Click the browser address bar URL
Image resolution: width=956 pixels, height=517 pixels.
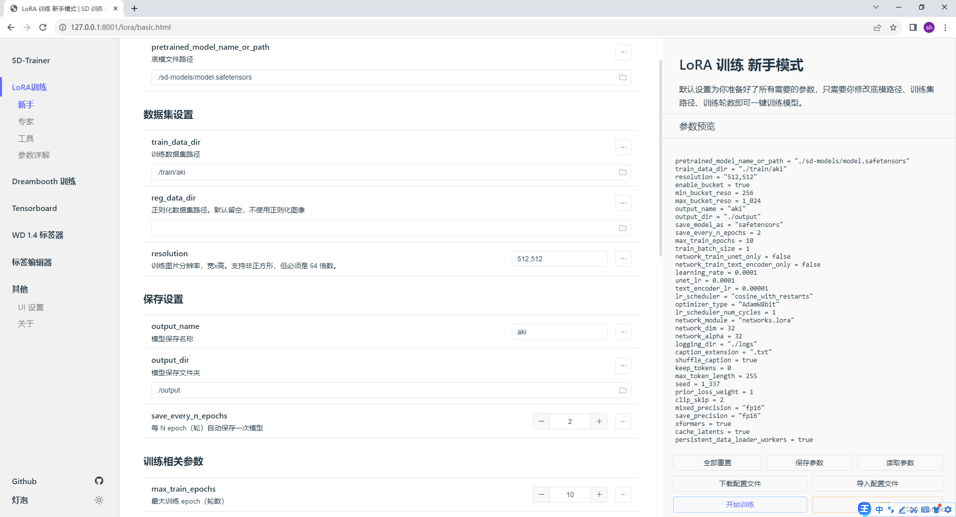(x=121, y=27)
